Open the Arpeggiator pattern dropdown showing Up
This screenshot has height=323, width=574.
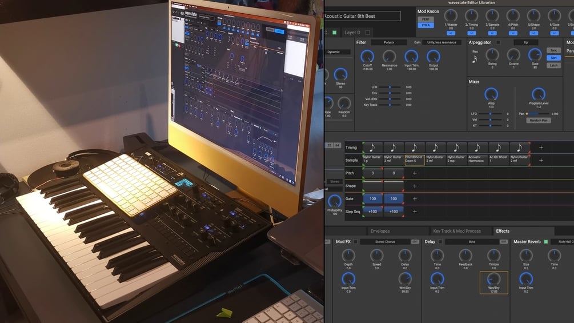pos(525,42)
